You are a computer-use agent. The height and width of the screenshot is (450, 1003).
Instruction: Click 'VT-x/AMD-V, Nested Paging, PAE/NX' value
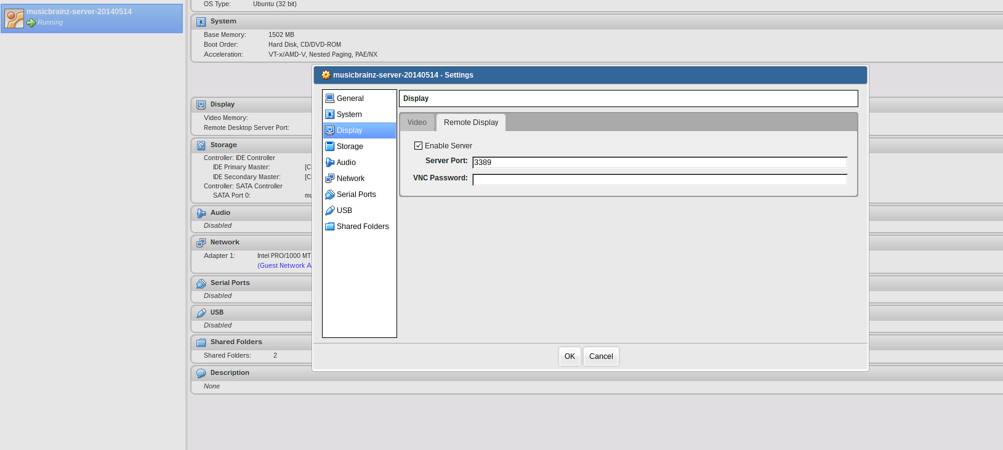[x=323, y=54]
